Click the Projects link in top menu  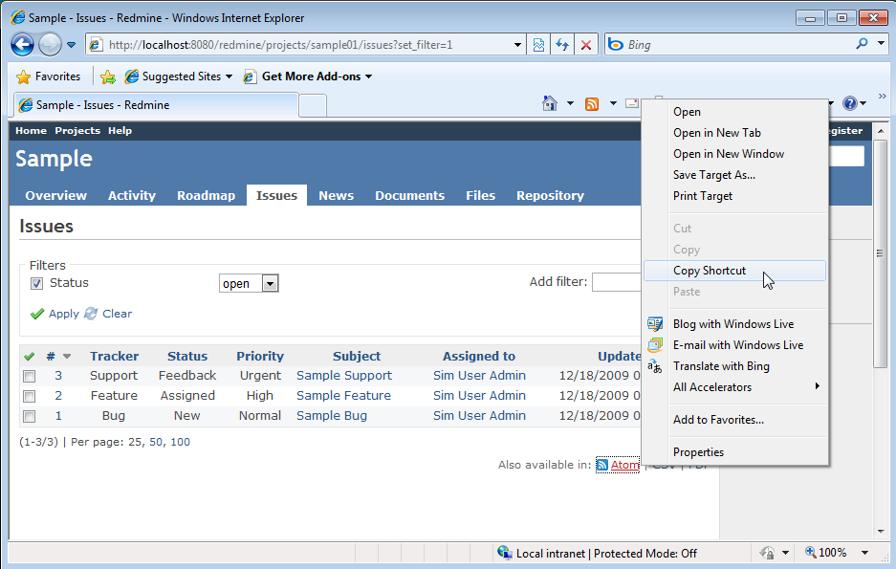(77, 131)
